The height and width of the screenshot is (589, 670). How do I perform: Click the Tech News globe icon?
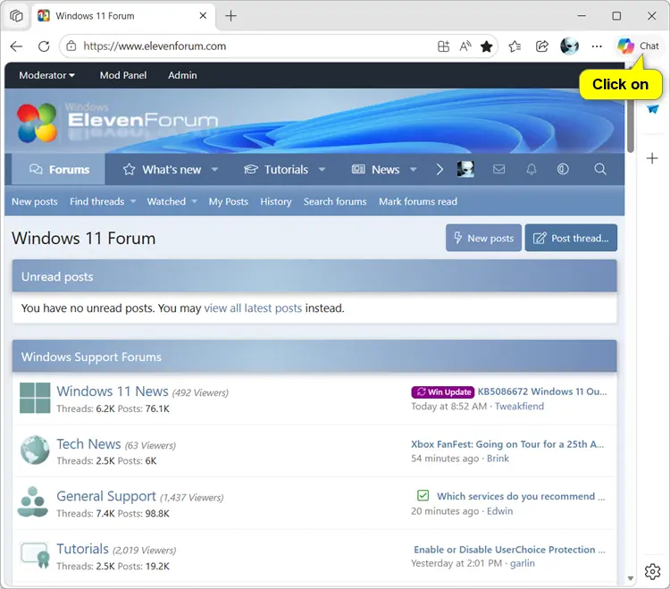tap(35, 450)
